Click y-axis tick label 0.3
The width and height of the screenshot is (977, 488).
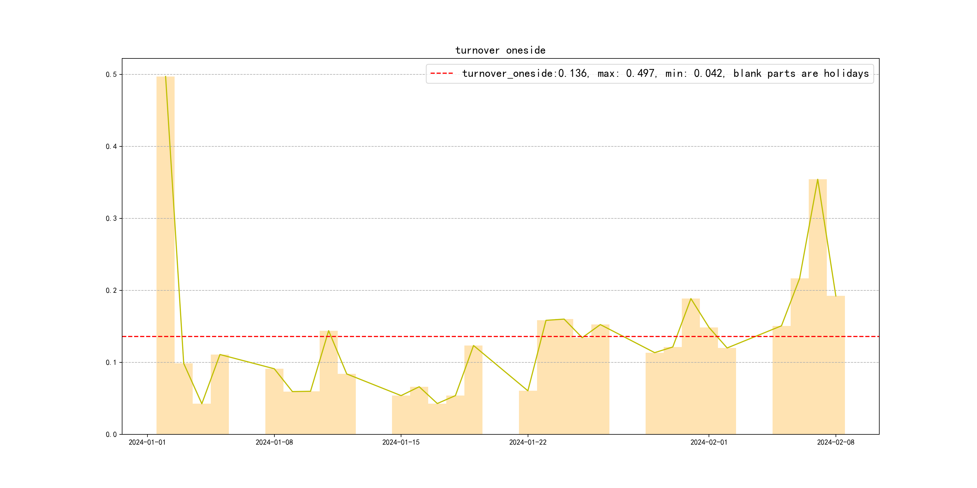click(111, 219)
